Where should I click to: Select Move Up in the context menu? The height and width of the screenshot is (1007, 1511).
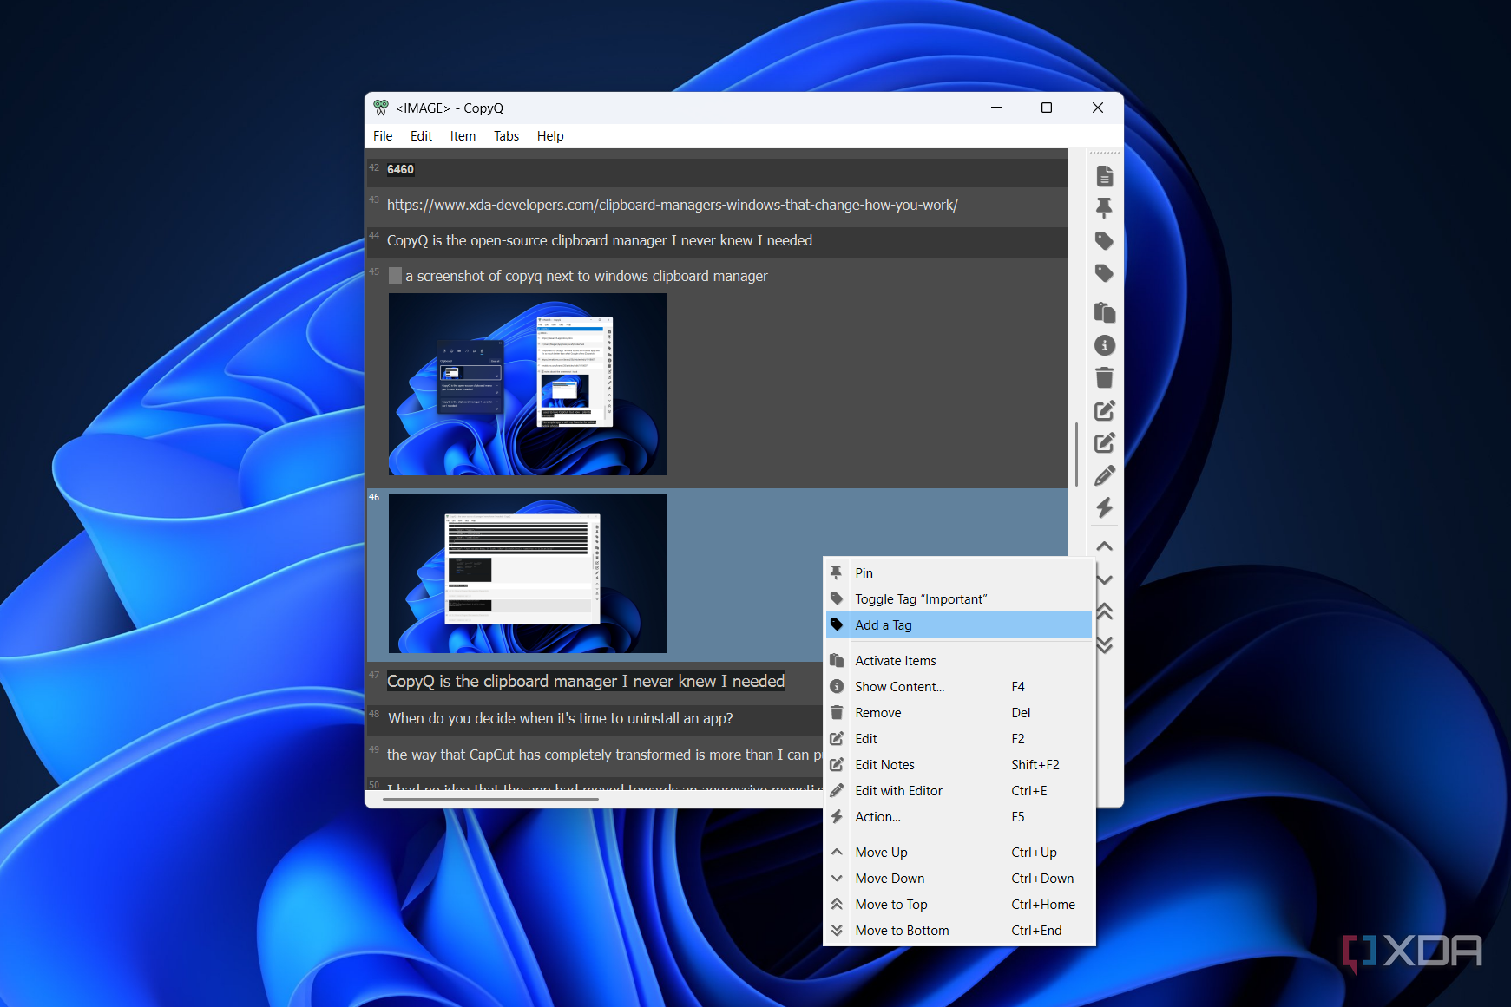959,853
